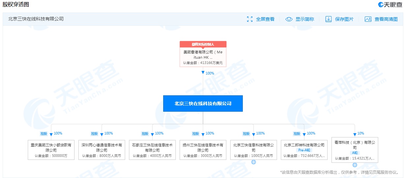Open 查看高清图 HD image
Image resolution: width=405 pixels, height=178 pixels.
386,19
